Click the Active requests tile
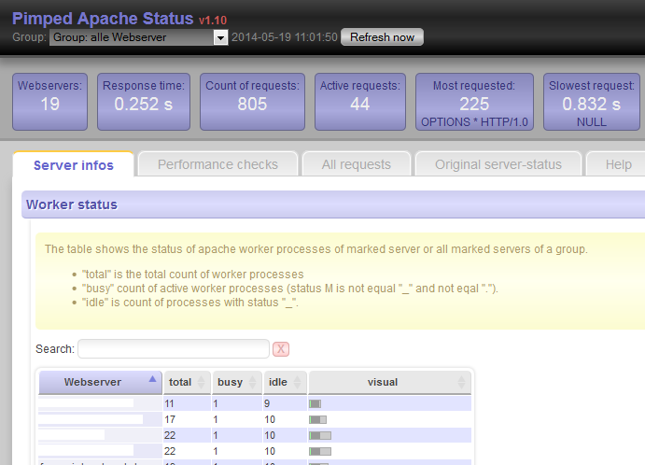Image resolution: width=645 pixels, height=465 pixels. coord(360,102)
